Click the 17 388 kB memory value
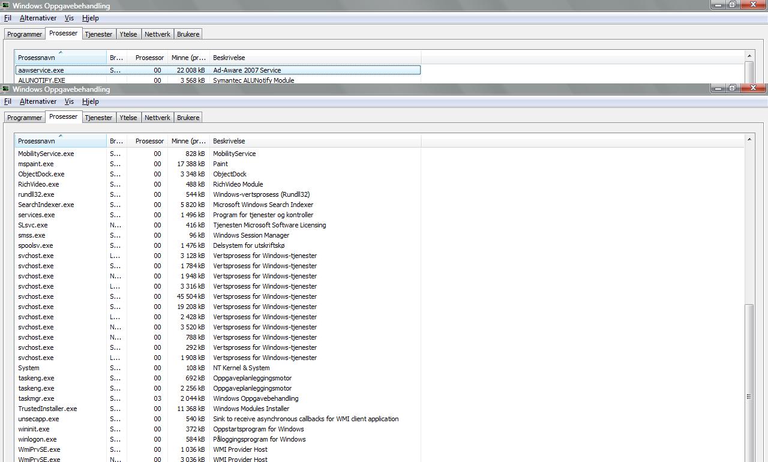 [x=191, y=164]
